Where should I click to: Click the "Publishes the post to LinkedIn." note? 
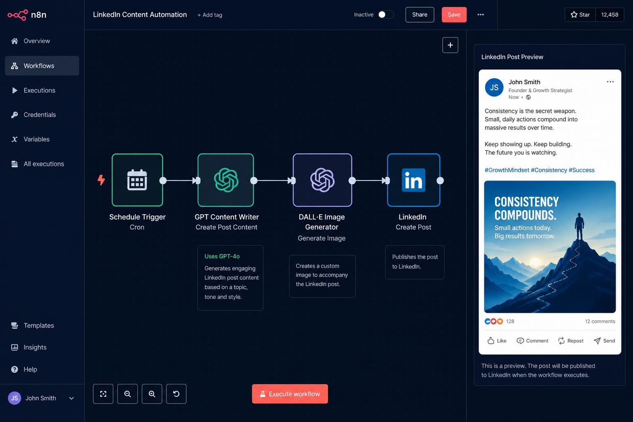tap(415, 262)
